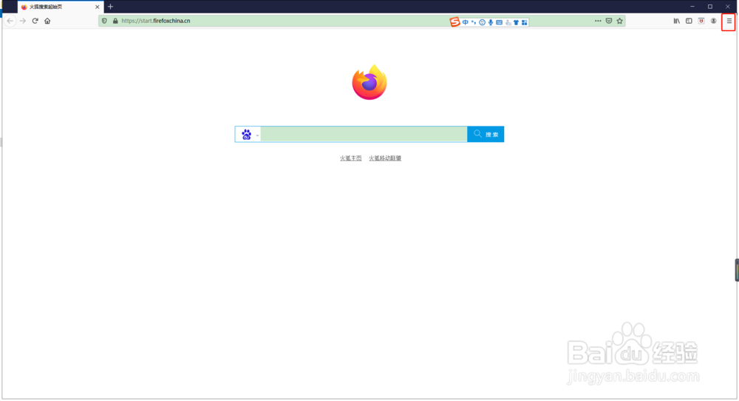Open the 火狐主页 link
The height and width of the screenshot is (401, 739).
(350, 158)
